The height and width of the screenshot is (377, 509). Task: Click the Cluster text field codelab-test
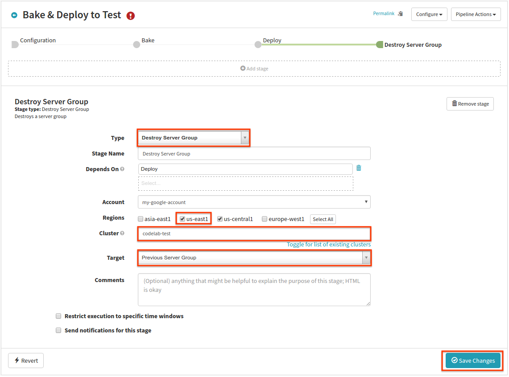tap(254, 234)
